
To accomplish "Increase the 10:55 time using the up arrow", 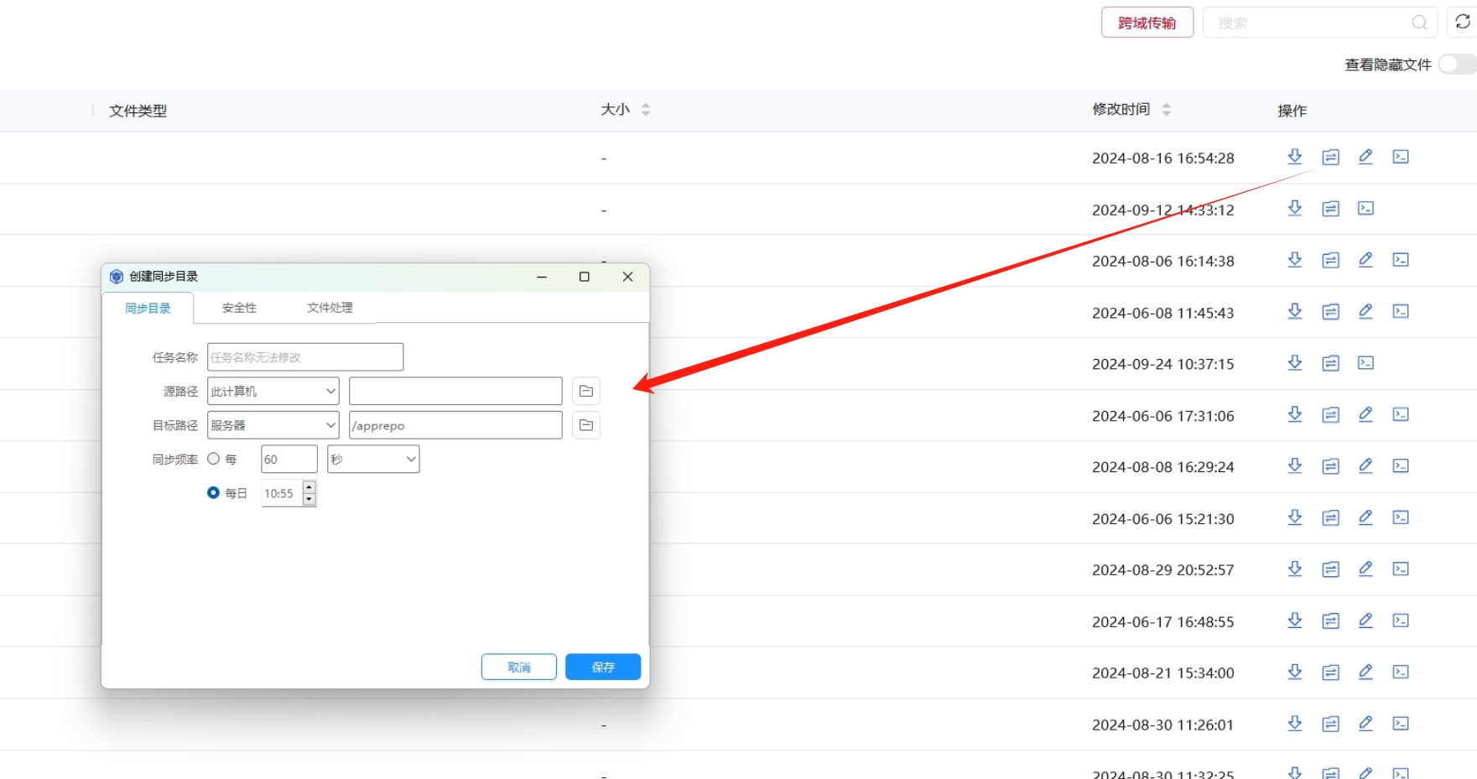I will [309, 487].
